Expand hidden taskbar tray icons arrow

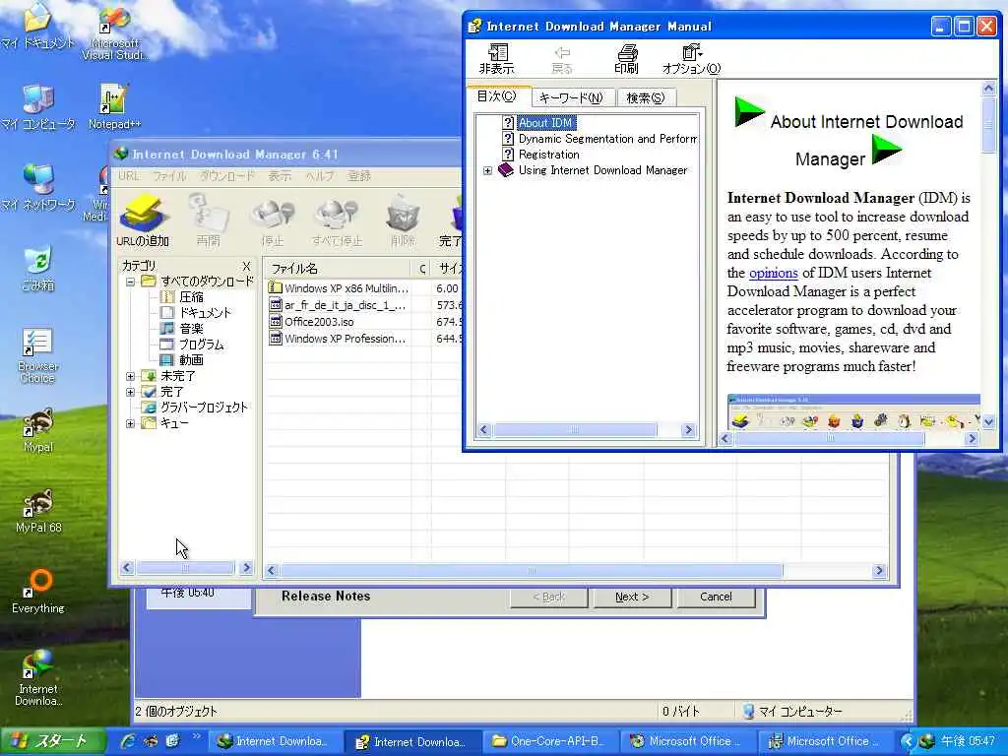[908, 741]
